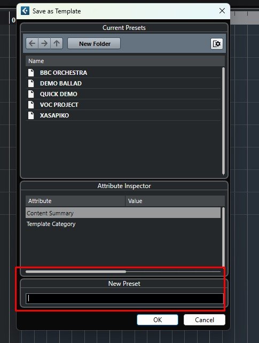Confirm with the OK button

coord(158,320)
